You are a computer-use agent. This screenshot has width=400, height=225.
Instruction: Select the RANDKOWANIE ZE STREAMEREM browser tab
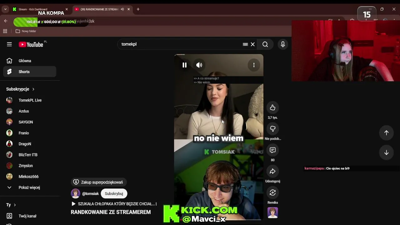pos(99,9)
